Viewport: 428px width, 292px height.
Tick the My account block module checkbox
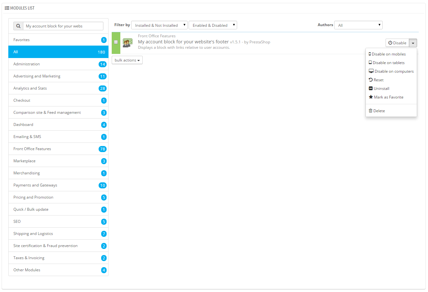coord(116,42)
